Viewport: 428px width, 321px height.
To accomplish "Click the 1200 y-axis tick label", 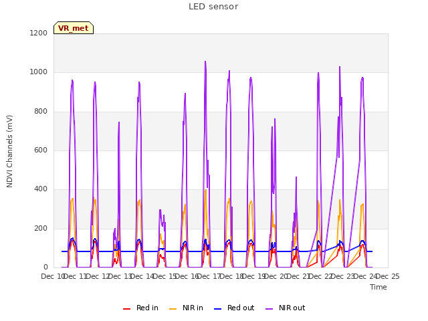I will (39, 33).
